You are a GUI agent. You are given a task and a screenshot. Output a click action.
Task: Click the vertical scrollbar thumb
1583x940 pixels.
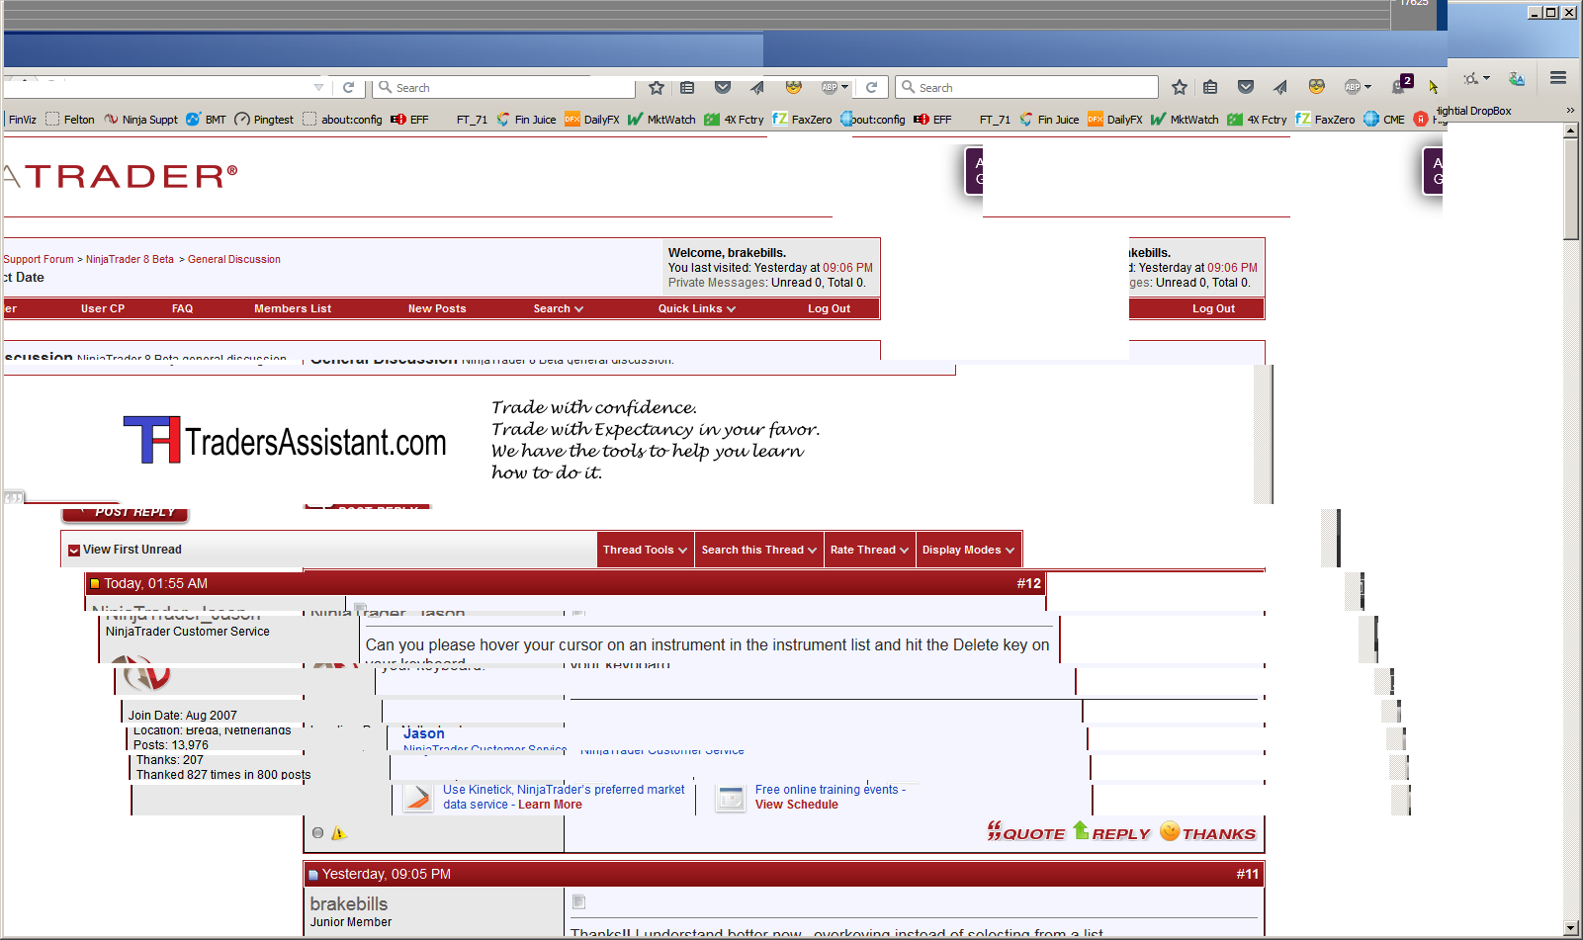[x=1571, y=189]
